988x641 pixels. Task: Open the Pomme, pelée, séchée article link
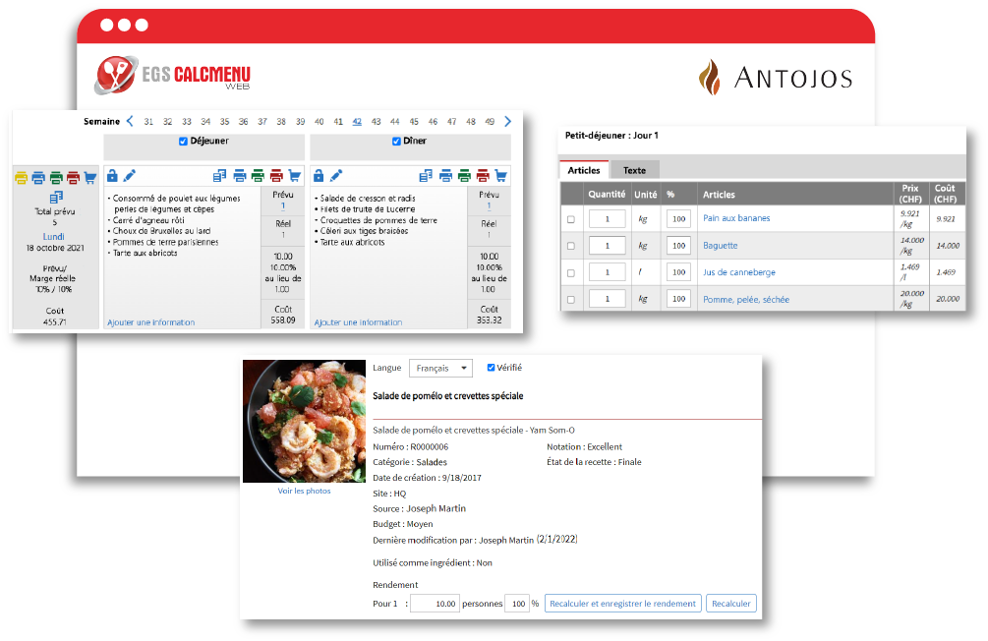click(x=746, y=300)
